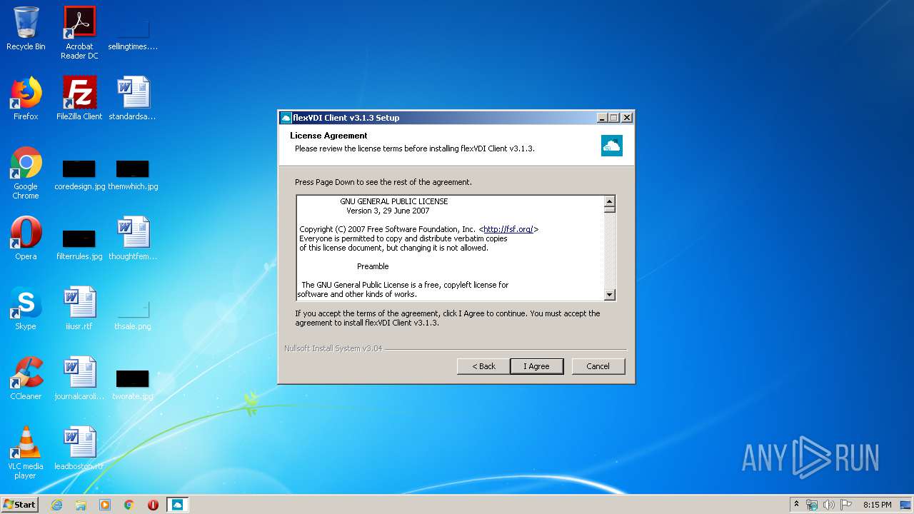Open the Start menu
This screenshot has height=514, width=914.
(19, 505)
